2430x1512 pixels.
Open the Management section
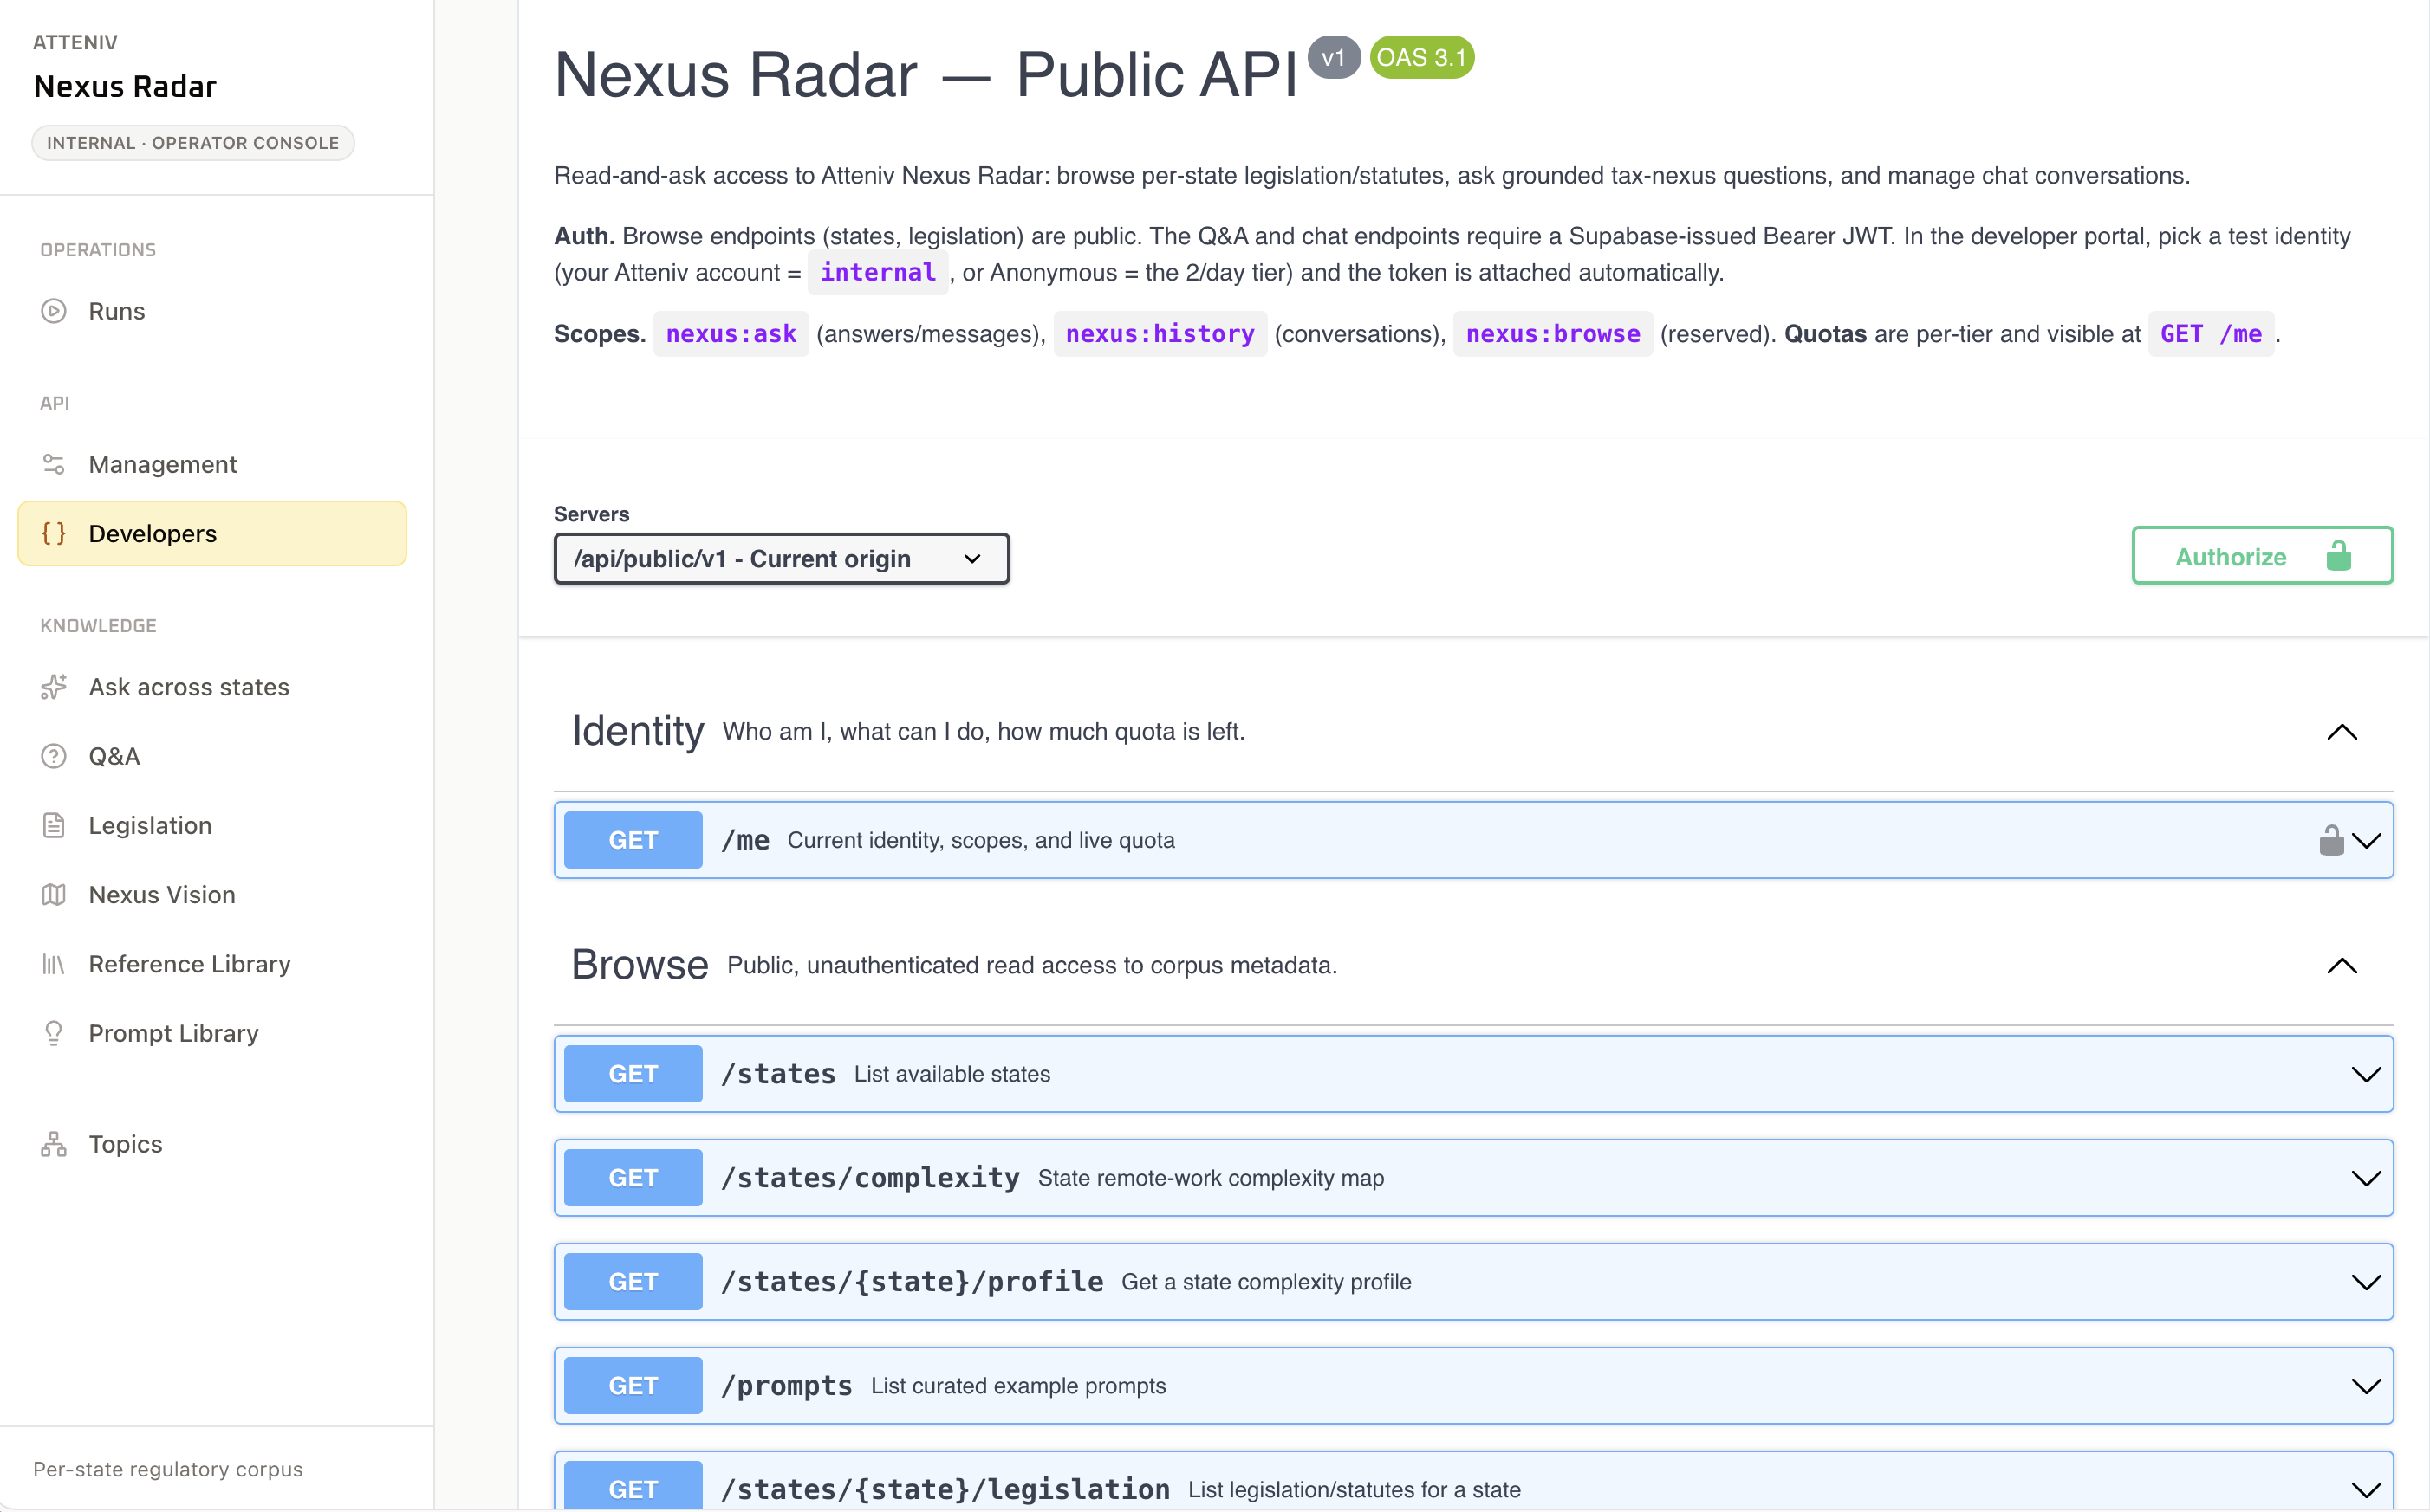[212, 464]
